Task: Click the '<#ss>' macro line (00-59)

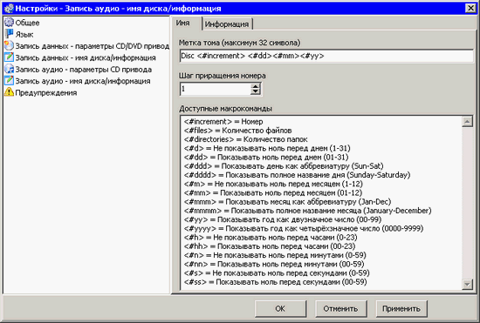Action: click(x=276, y=282)
